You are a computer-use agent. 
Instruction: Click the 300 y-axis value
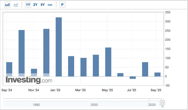coord(168,22)
